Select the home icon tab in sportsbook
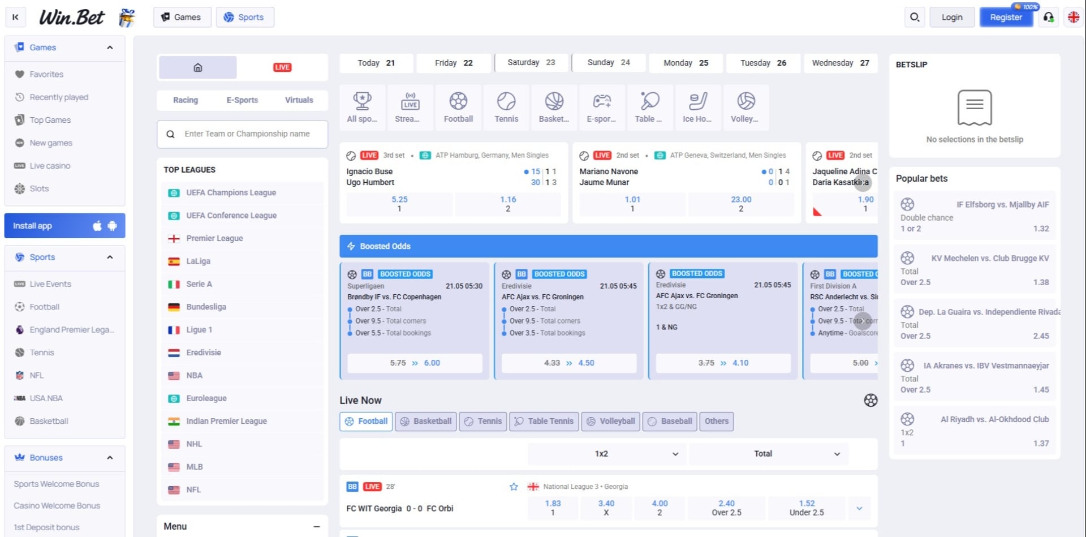Image resolution: width=1086 pixels, height=537 pixels. pyautogui.click(x=198, y=67)
